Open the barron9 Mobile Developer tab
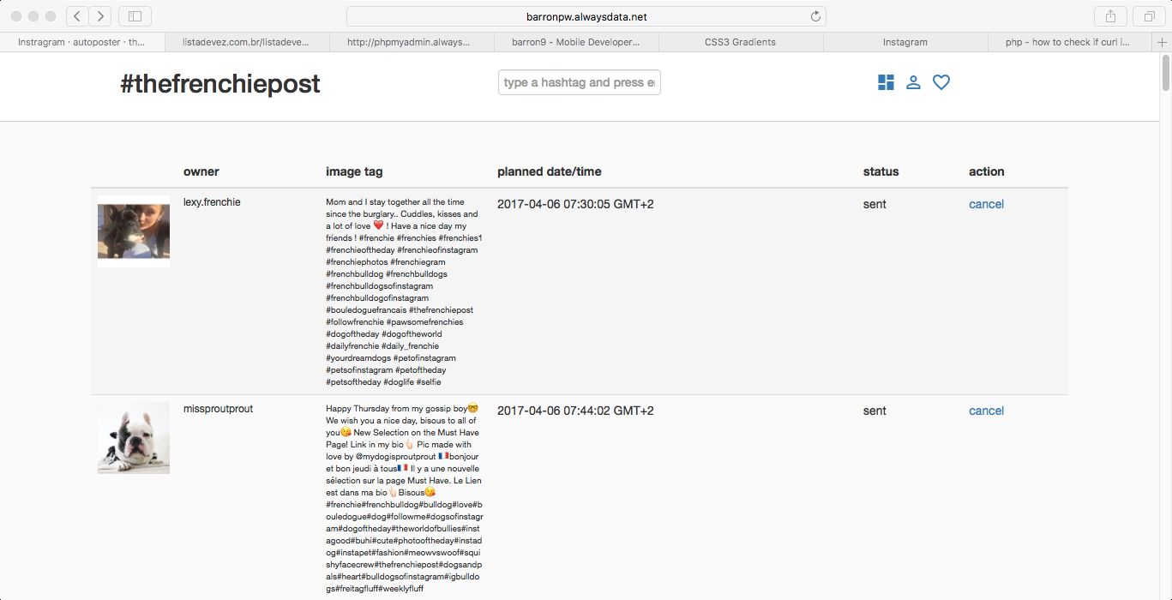This screenshot has width=1172, height=600. click(x=575, y=42)
